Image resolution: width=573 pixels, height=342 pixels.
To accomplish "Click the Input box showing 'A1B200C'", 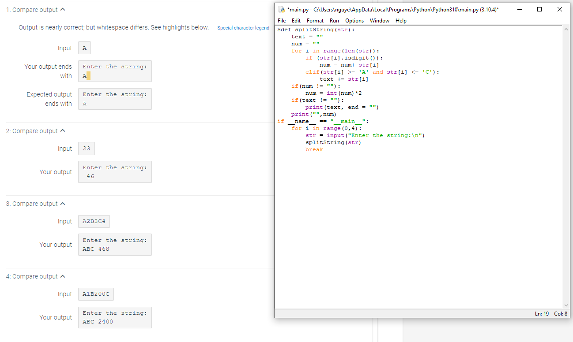I will tap(96, 294).
